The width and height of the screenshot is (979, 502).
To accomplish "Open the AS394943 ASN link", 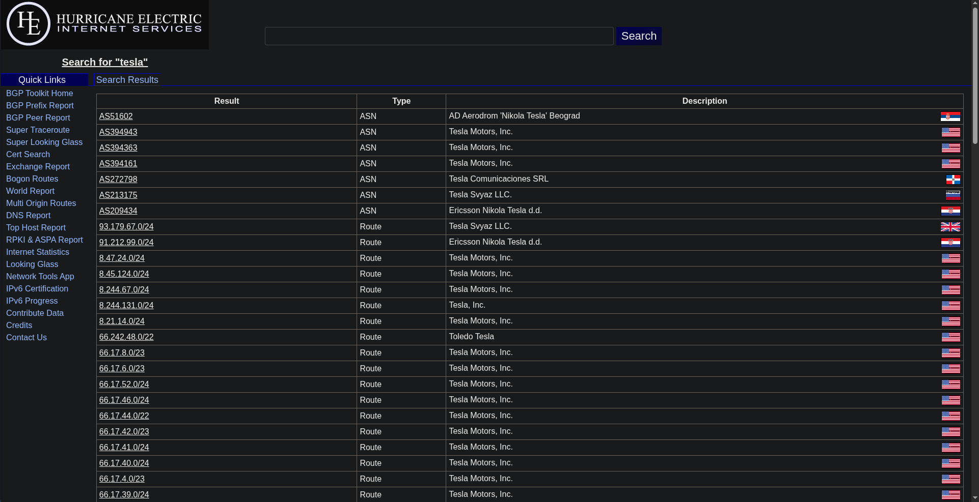I will [118, 132].
